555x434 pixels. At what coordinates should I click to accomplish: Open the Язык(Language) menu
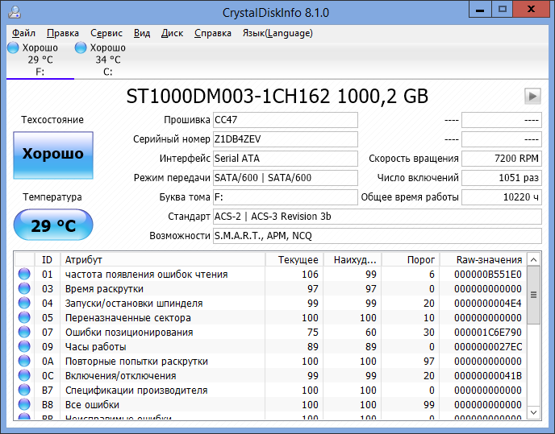tap(277, 33)
